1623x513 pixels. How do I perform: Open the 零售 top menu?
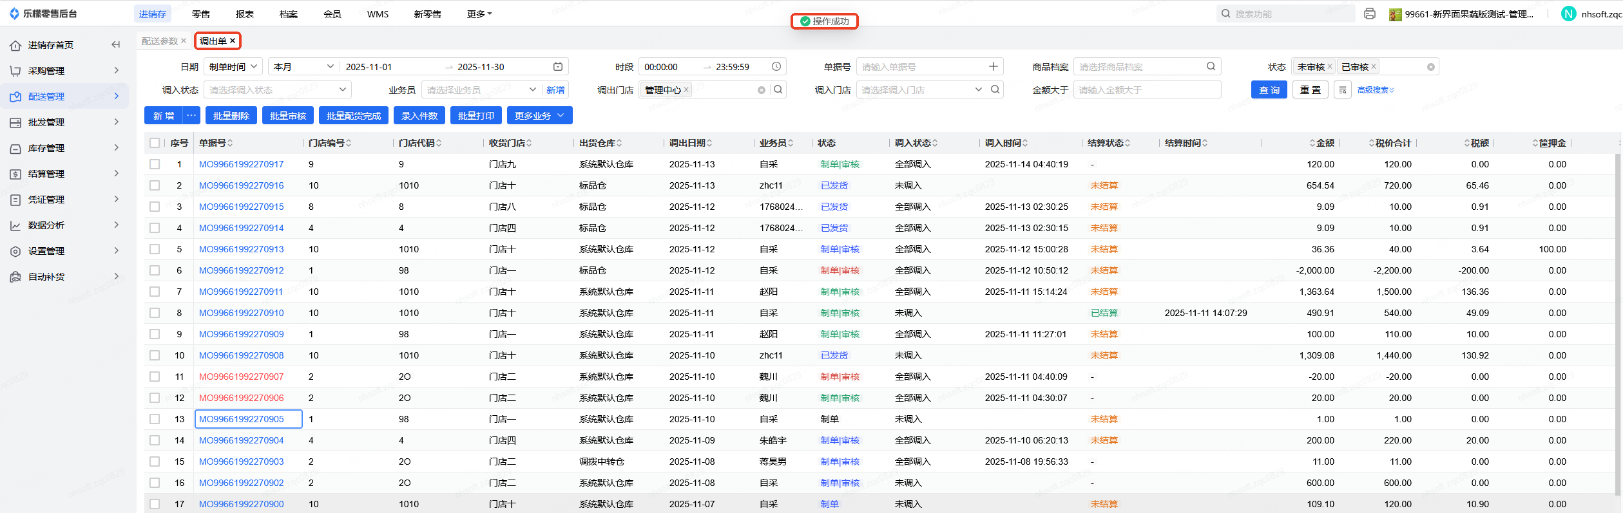(200, 14)
